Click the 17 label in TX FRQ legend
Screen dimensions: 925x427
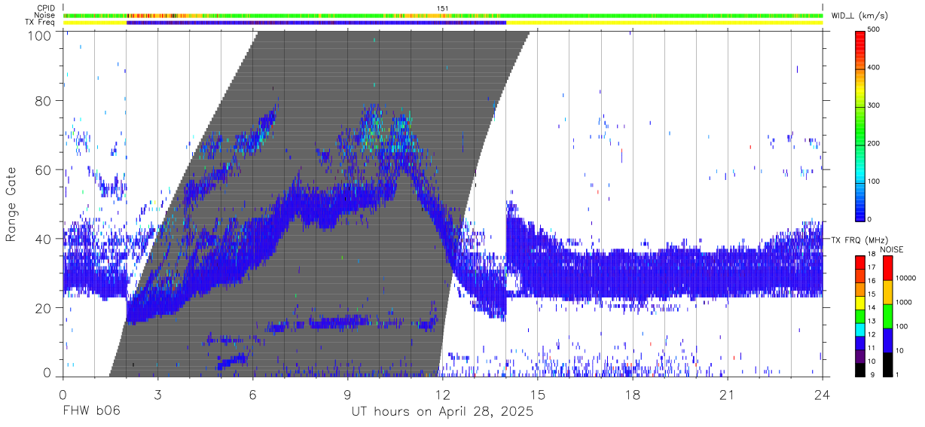point(871,267)
